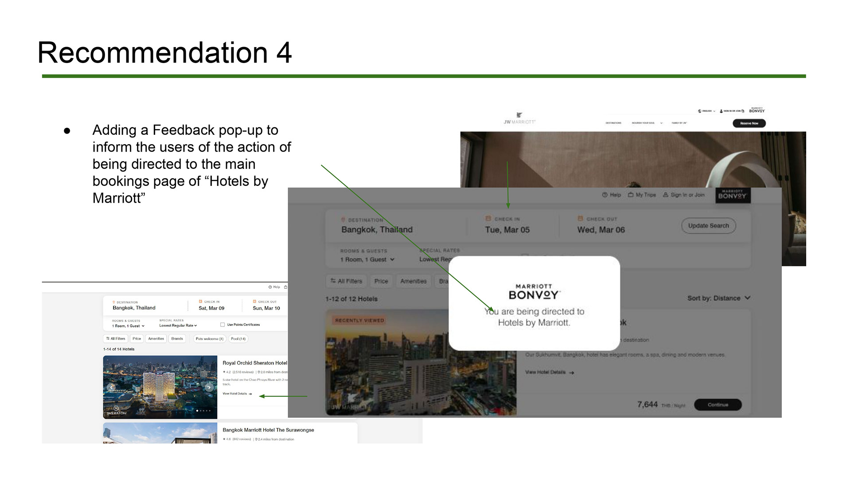851x479 pixels.
Task: Click the Royal Orchid Sheraton Hotel title
Action: (255, 363)
